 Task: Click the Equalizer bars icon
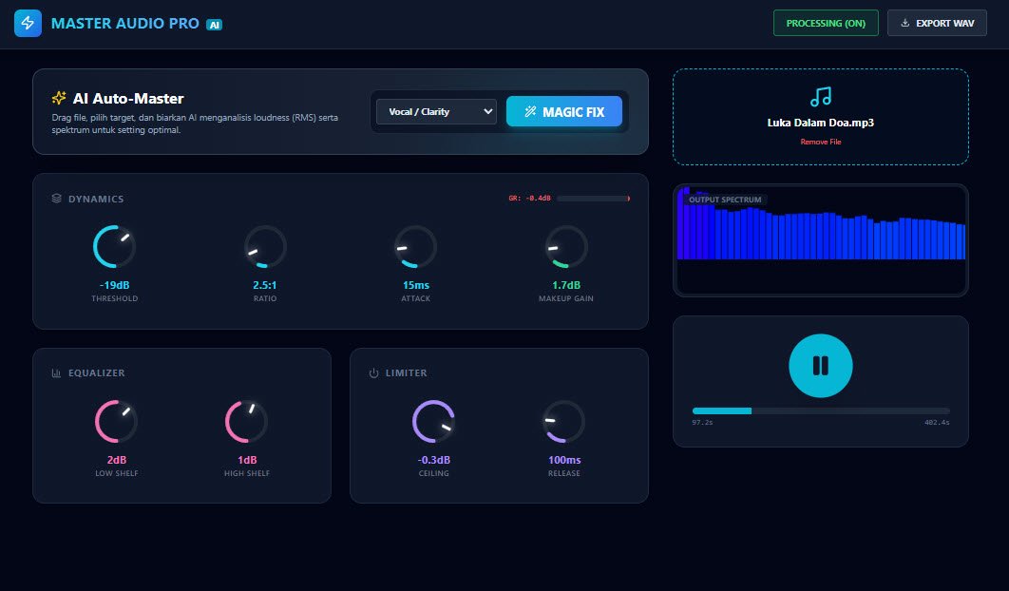pos(57,372)
